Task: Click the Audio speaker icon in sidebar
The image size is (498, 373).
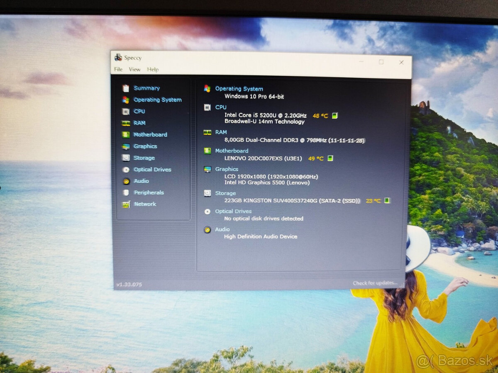Action: pos(126,181)
